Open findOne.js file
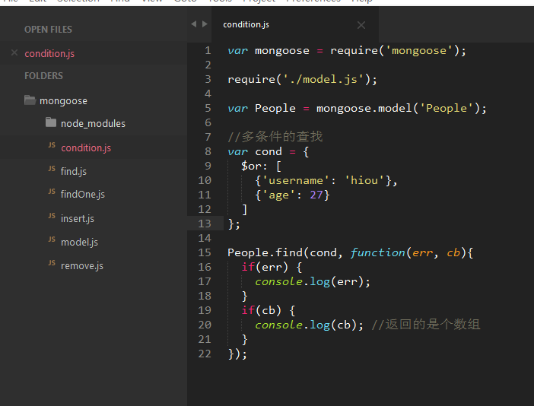534x406 pixels. [83, 195]
